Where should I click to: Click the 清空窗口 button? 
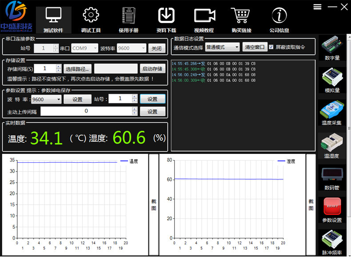[x=255, y=47]
